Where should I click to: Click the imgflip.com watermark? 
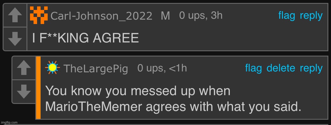[x=9, y=122]
